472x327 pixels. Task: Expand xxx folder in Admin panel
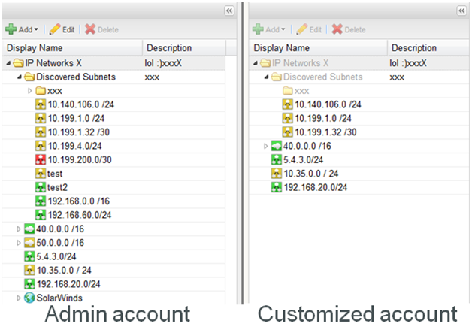pos(30,91)
